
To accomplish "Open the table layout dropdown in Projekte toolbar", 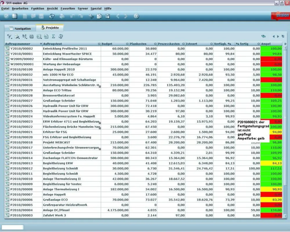I will 39,37.
